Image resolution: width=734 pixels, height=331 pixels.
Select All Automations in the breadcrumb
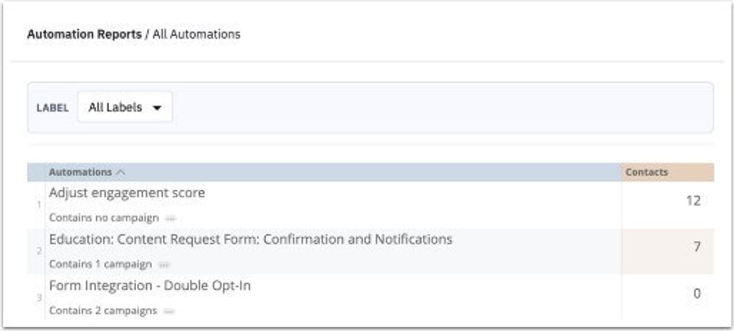click(196, 34)
